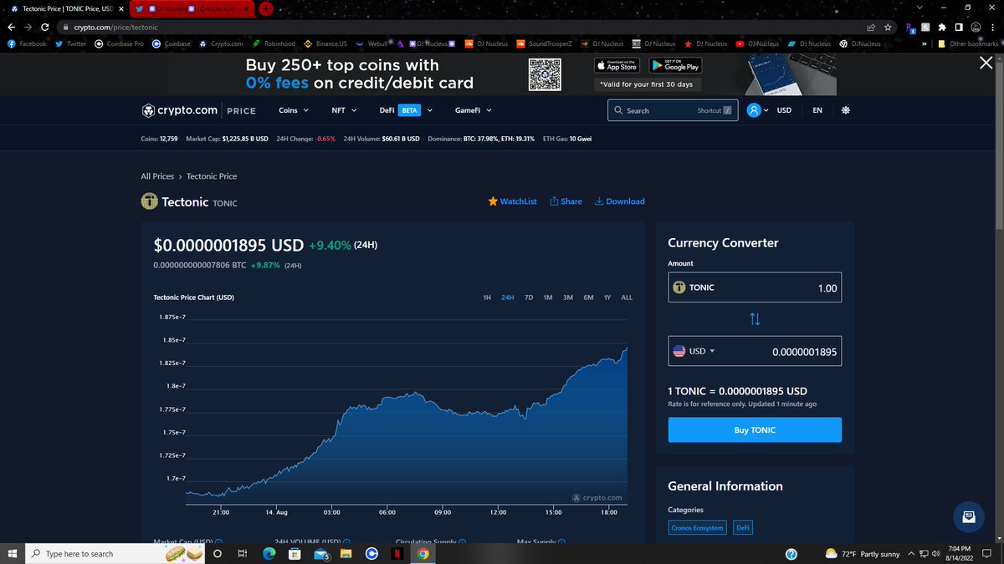Add Tectonic to WatchList
Image resolution: width=1004 pixels, height=564 pixels.
pos(513,201)
